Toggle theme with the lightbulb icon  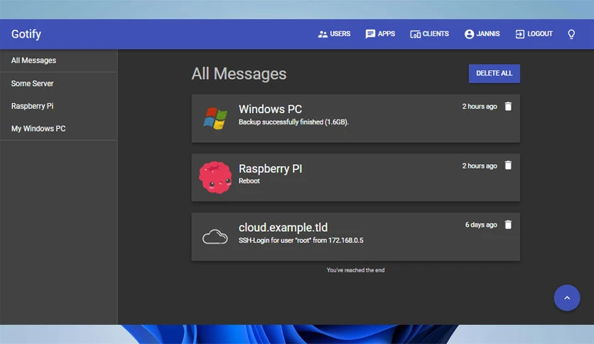point(571,34)
